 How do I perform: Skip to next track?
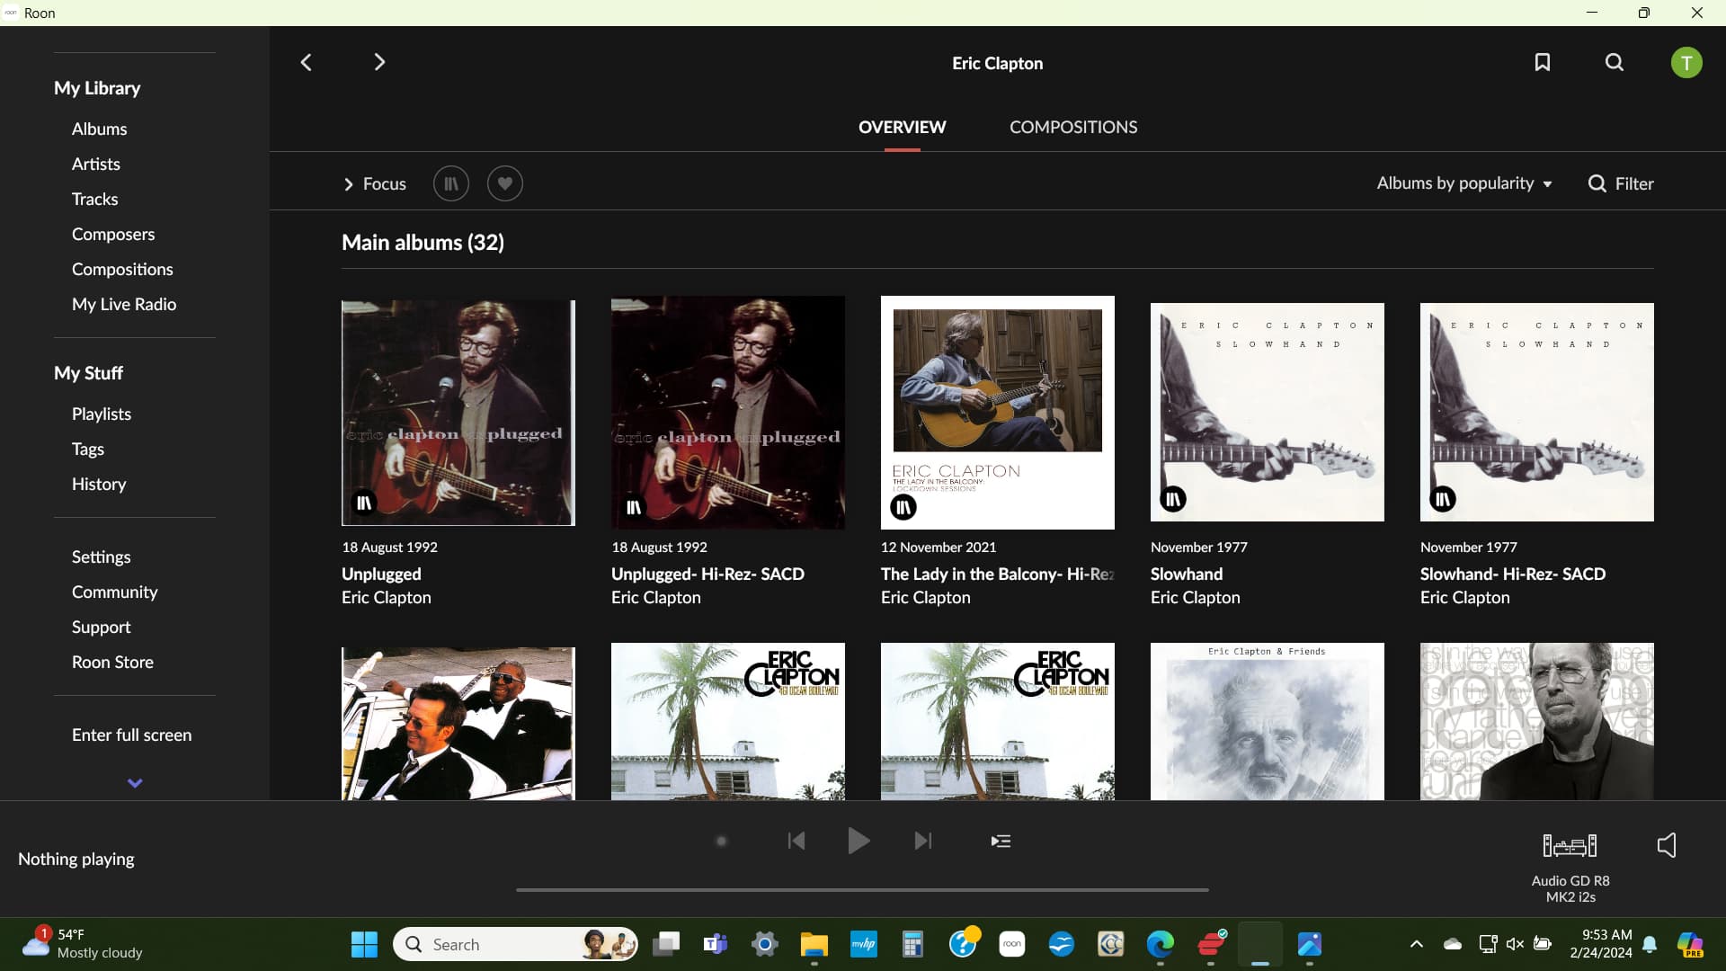pyautogui.click(x=923, y=841)
